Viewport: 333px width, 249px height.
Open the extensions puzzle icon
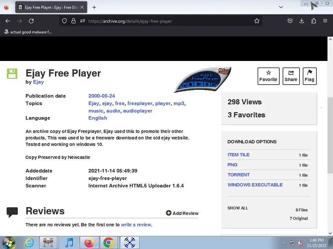pyautogui.click(x=313, y=21)
